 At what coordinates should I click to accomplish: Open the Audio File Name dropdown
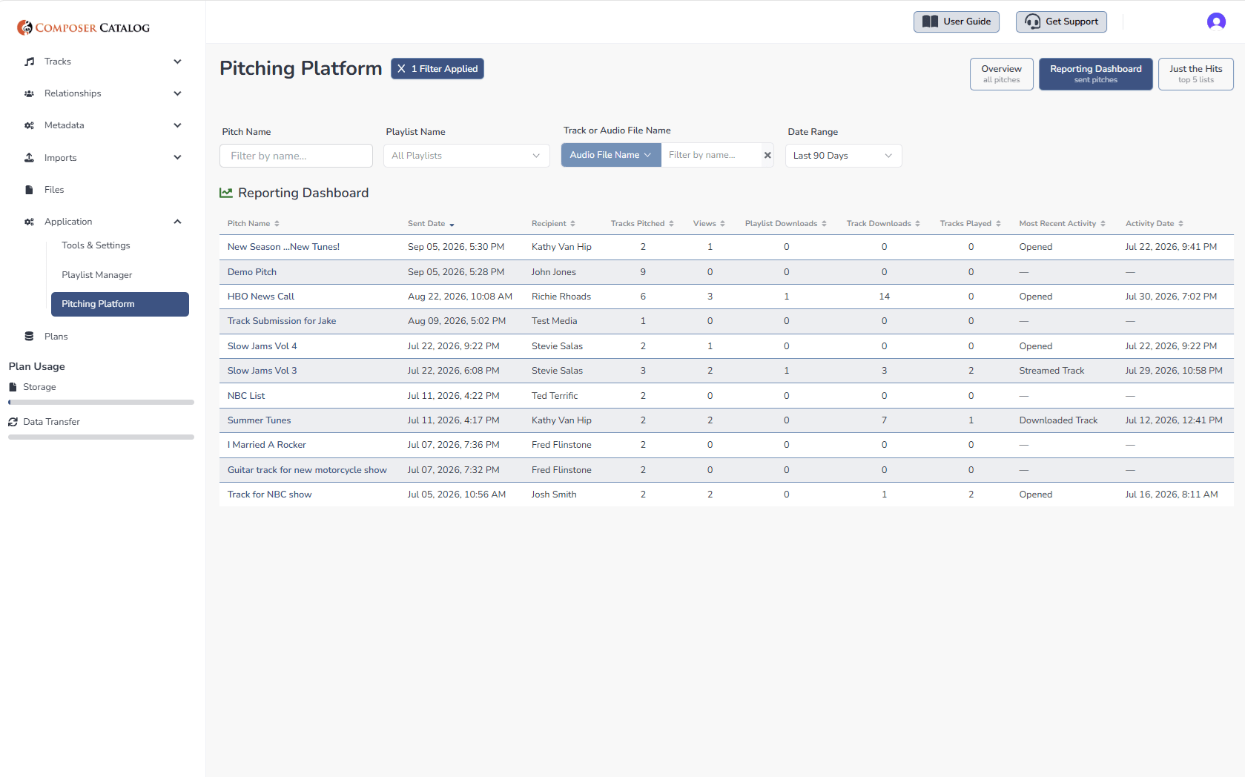click(x=611, y=155)
